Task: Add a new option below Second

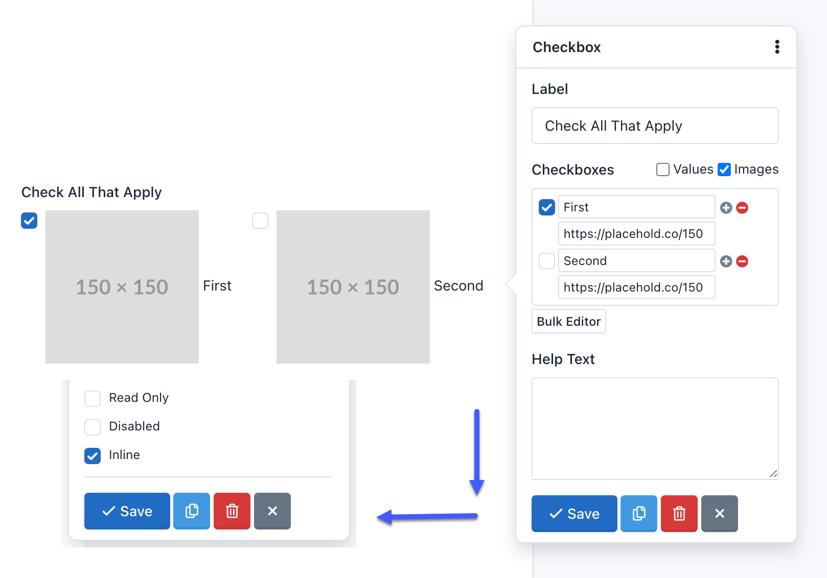Action: pos(726,261)
